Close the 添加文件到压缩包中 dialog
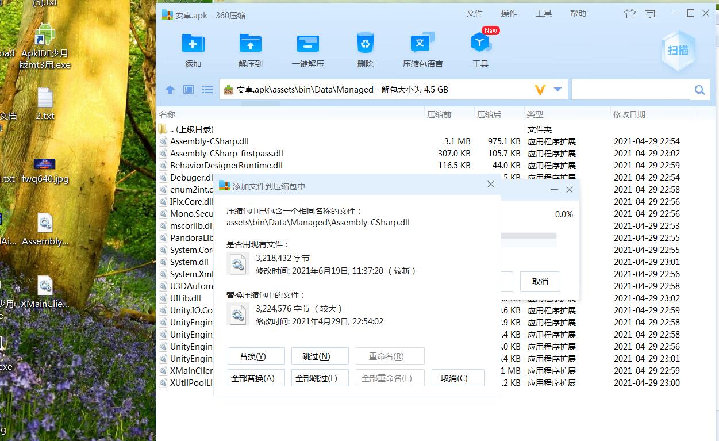 pyautogui.click(x=491, y=184)
